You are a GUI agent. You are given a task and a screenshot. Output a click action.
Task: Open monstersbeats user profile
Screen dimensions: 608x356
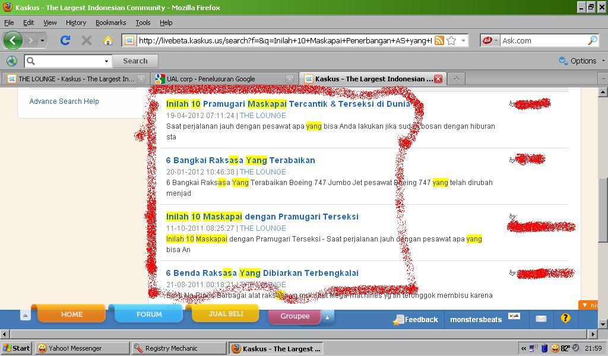476,320
